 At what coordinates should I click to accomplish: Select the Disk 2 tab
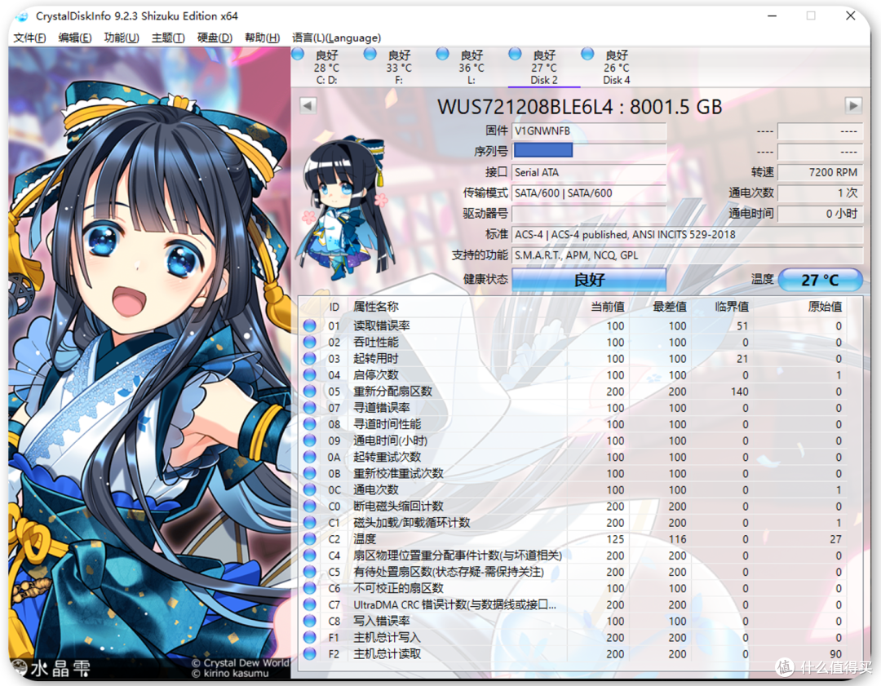click(544, 67)
